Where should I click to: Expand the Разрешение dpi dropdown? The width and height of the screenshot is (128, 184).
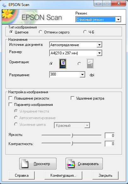(82, 75)
